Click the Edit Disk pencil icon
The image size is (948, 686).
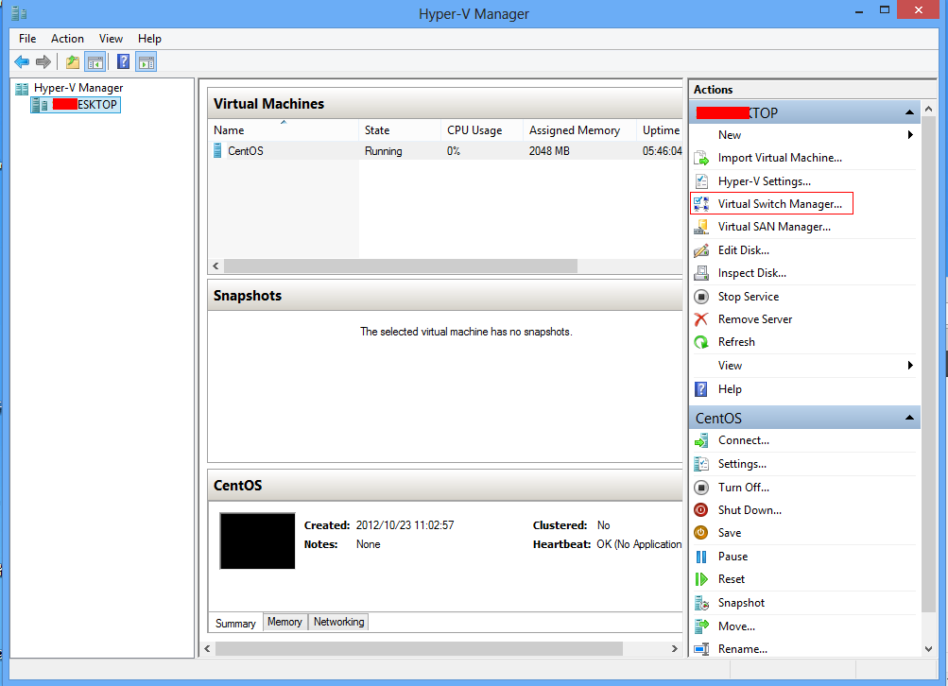pos(701,250)
